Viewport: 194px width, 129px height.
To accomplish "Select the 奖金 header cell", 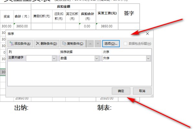I will click(x=7, y=16).
